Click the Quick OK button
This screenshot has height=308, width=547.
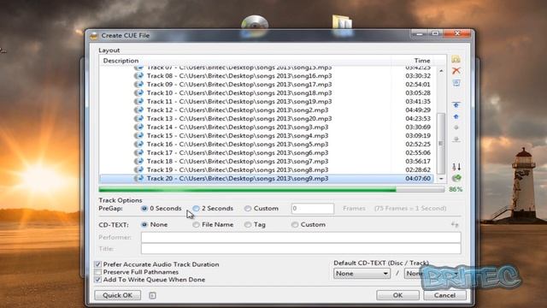[x=118, y=295]
